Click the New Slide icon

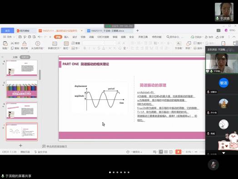point(55,44)
